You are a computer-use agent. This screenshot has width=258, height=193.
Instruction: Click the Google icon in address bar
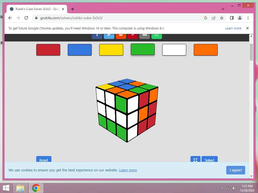coord(206,18)
